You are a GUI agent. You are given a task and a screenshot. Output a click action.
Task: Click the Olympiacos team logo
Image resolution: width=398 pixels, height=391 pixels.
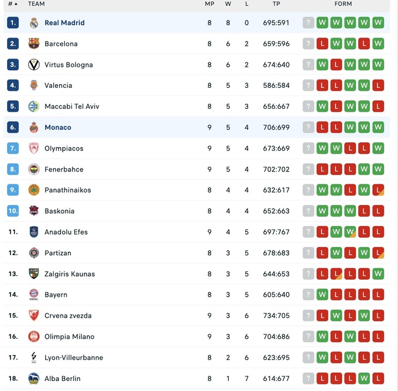pos(34,149)
